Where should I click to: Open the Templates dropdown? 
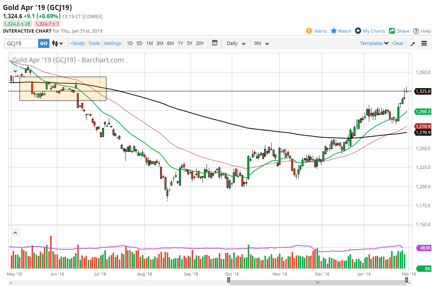click(374, 43)
